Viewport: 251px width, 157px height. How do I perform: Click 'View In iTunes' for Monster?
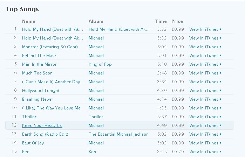click(205, 47)
